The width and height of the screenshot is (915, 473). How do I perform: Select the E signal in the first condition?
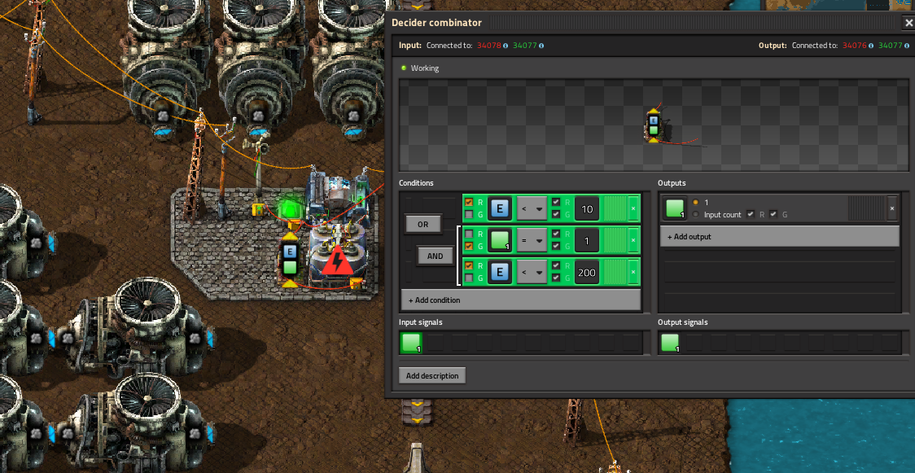point(500,208)
